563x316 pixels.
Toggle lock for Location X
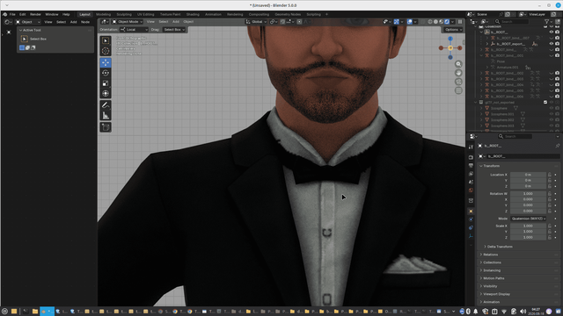pyautogui.click(x=549, y=175)
